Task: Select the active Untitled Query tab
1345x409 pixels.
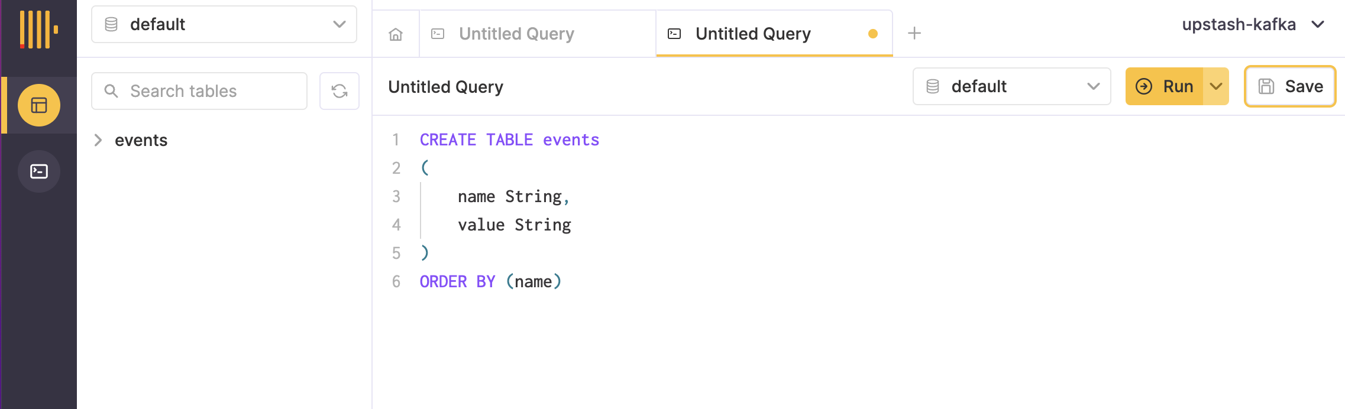Action: point(752,34)
